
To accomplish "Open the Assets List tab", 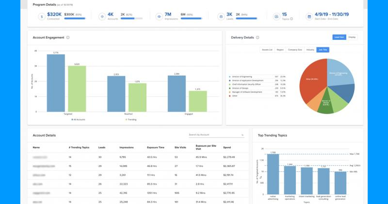I will pos(267,50).
